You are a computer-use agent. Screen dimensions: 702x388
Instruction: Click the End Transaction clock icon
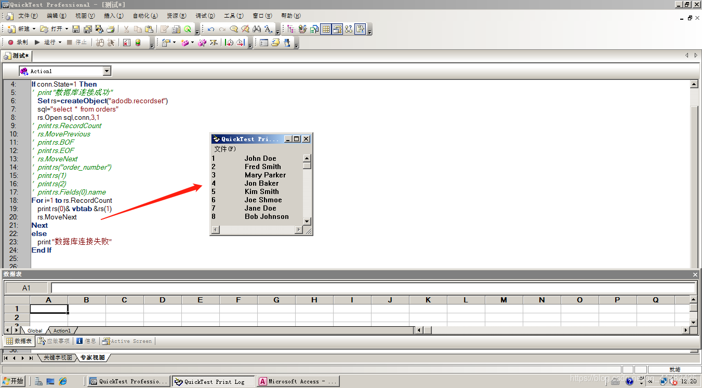(x=241, y=43)
